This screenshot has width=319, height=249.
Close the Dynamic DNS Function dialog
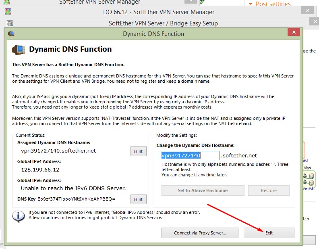click(x=294, y=32)
